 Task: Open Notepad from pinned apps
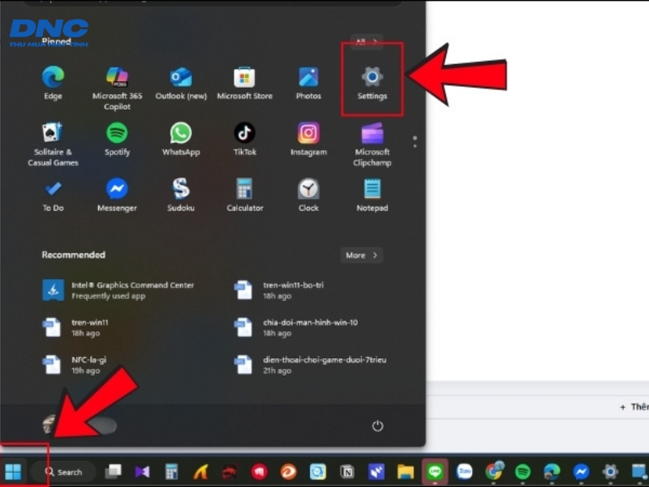tap(372, 195)
